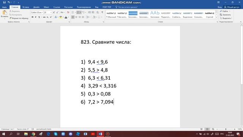Save the document with the floppy icon

click(x=4, y=2)
